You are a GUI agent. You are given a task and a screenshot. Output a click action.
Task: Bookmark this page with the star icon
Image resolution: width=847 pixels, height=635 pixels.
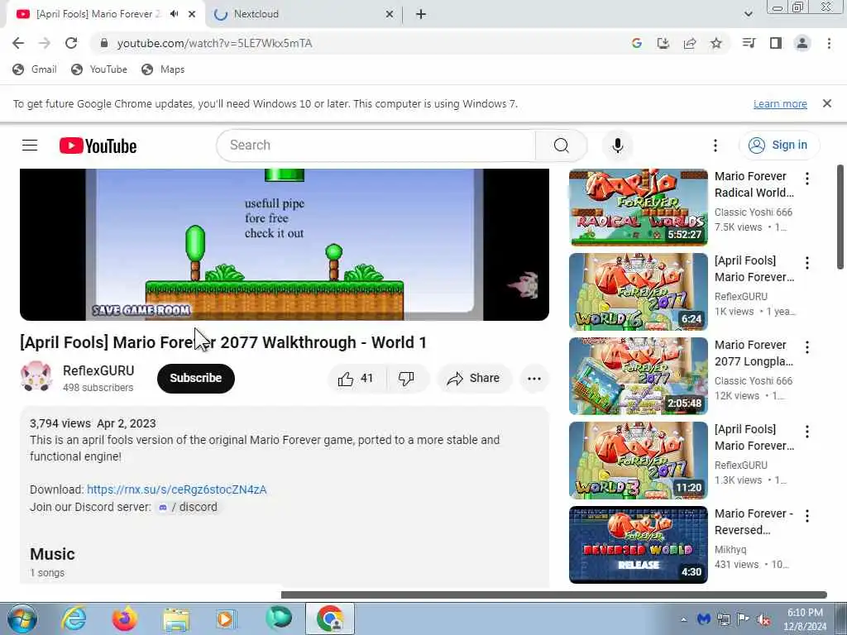pos(716,43)
